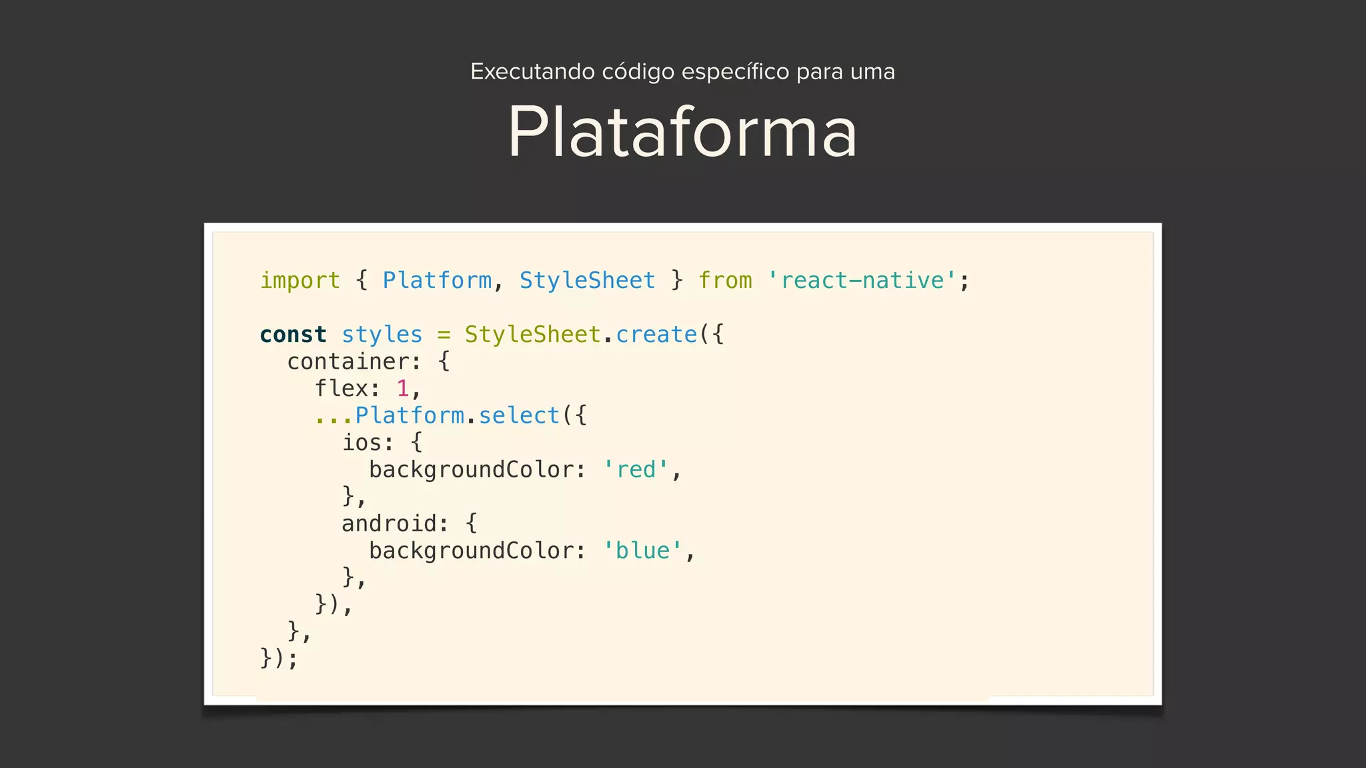Image resolution: width=1366 pixels, height=768 pixels.
Task: Click the 'ios:' key
Action: coord(368,443)
